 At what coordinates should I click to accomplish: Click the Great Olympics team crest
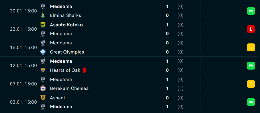coord(43,52)
